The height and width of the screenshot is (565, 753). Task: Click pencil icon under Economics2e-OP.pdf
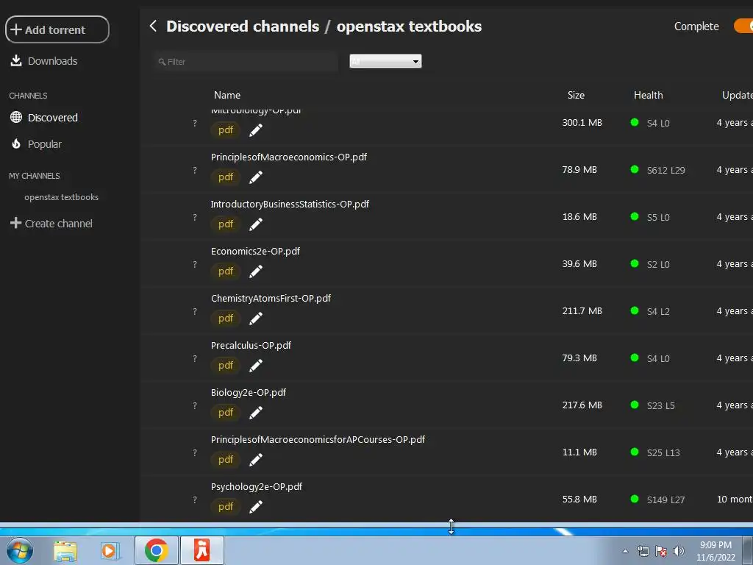pyautogui.click(x=255, y=271)
